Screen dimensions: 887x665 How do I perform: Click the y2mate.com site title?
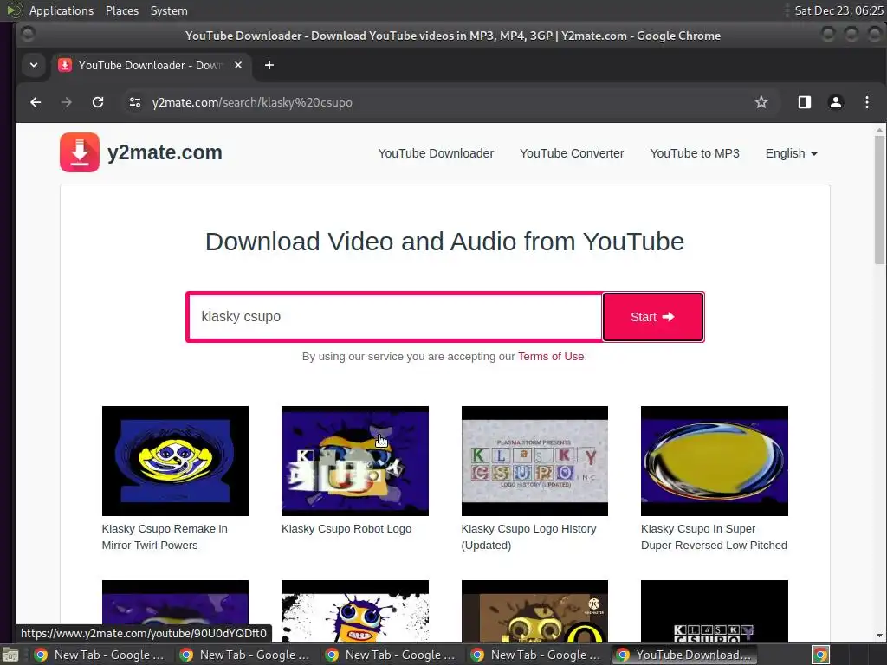(x=165, y=152)
